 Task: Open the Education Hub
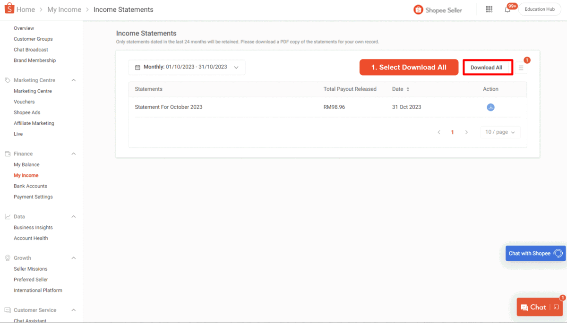(539, 9)
